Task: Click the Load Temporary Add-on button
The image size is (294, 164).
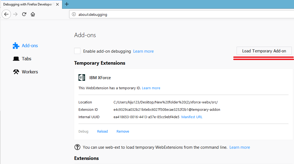Action: pos(264,51)
